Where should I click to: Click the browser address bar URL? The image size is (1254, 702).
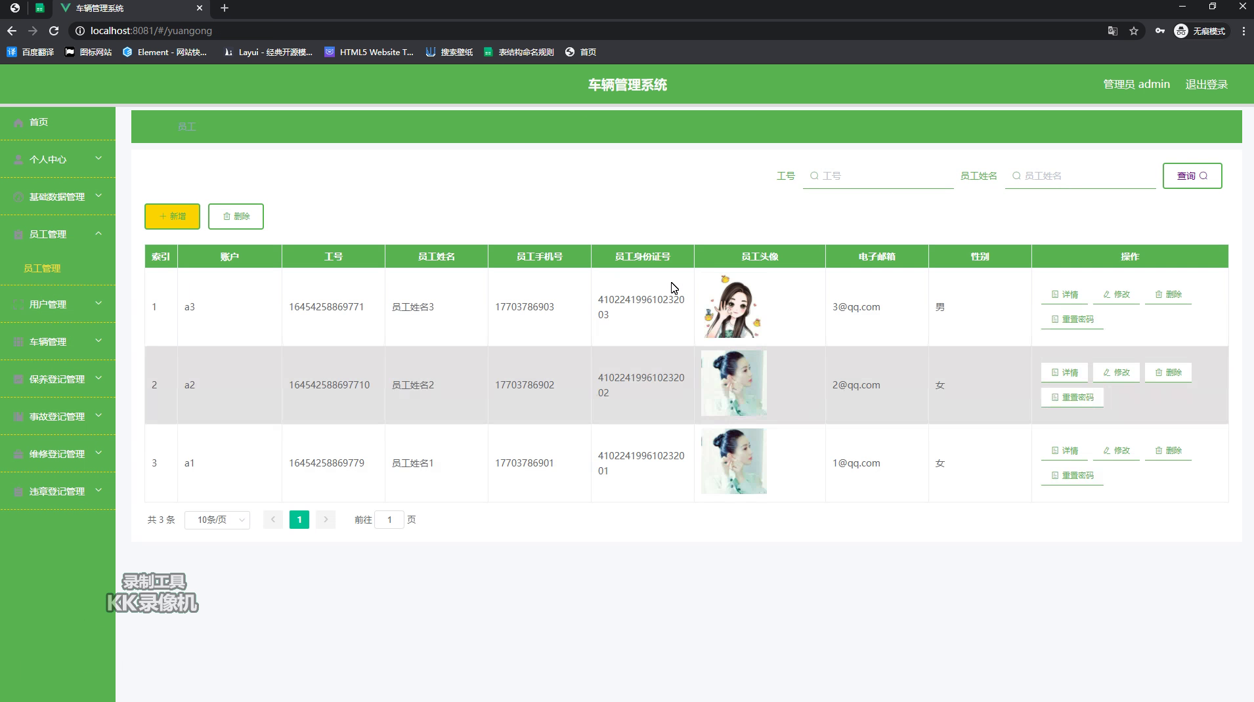(151, 31)
